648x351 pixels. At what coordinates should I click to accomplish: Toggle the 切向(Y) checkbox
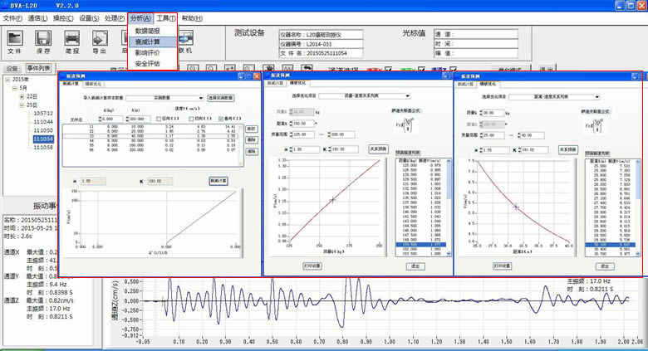tap(191, 119)
